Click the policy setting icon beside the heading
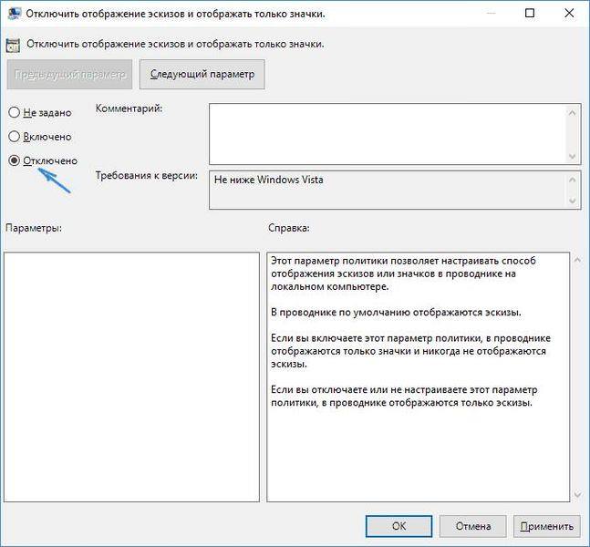This screenshot has height=547, width=590. 13,45
